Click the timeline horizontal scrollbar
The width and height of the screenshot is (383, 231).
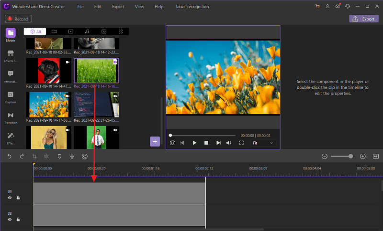coord(148,229)
